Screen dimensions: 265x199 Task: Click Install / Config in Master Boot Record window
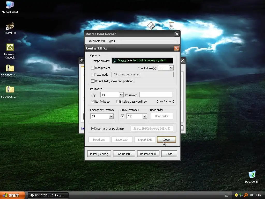(x=99, y=154)
